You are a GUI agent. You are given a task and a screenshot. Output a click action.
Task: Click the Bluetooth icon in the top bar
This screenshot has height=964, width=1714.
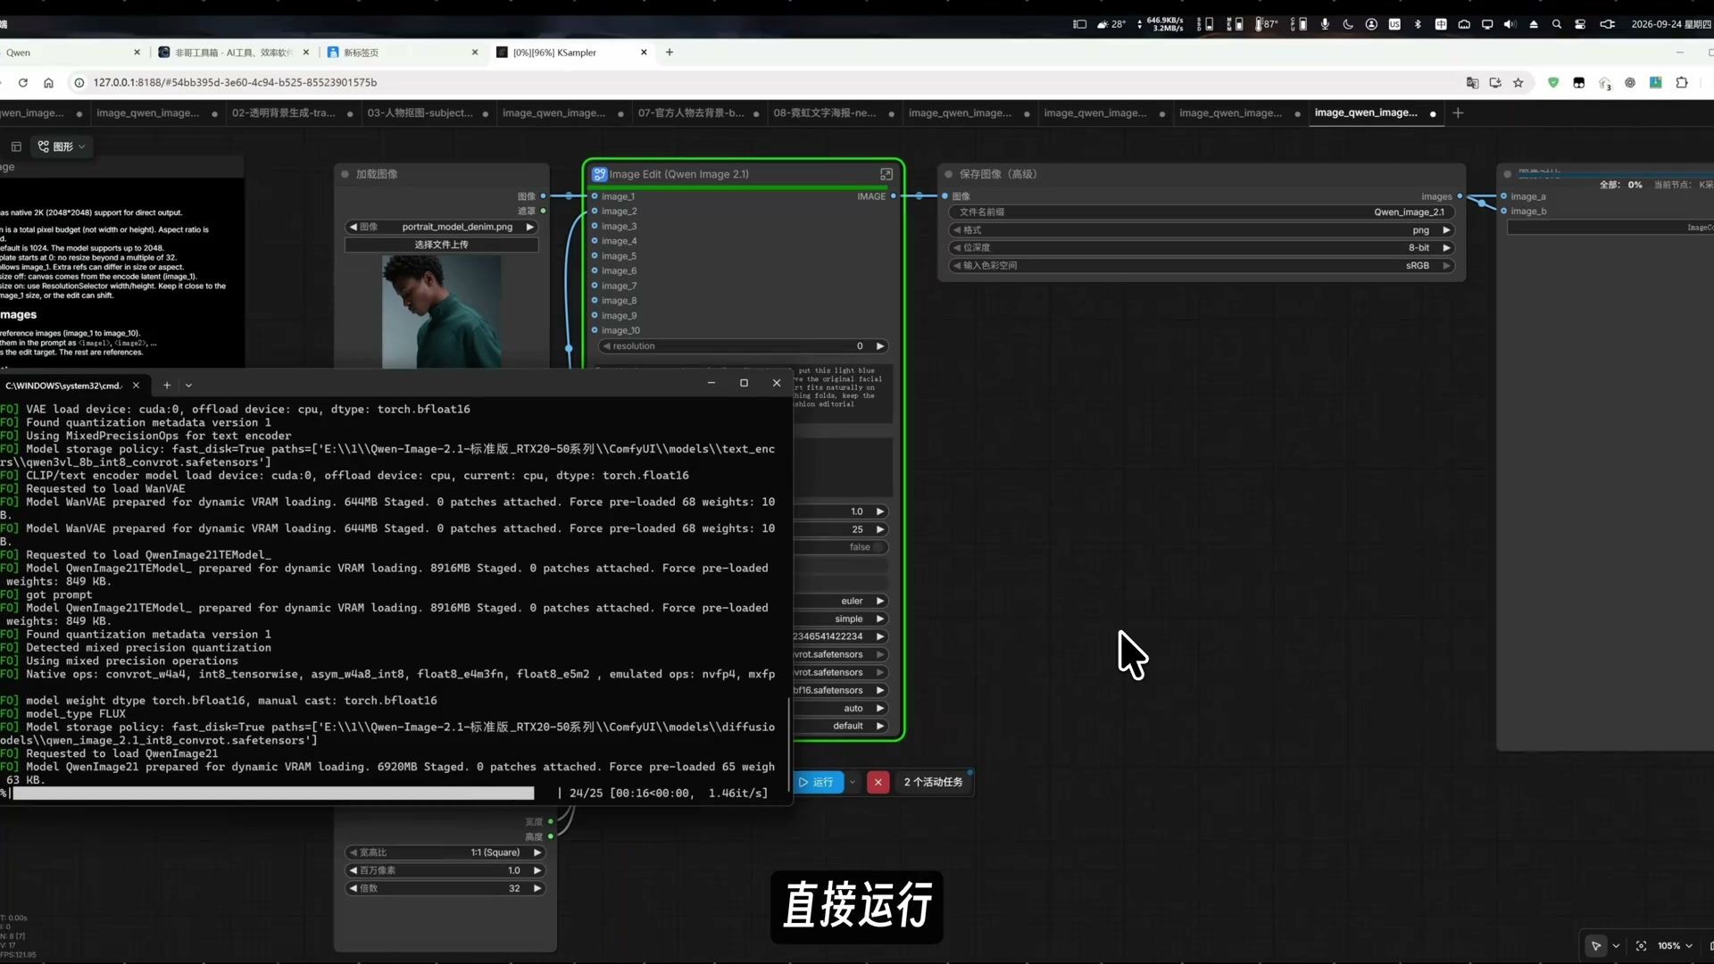pos(1418,24)
